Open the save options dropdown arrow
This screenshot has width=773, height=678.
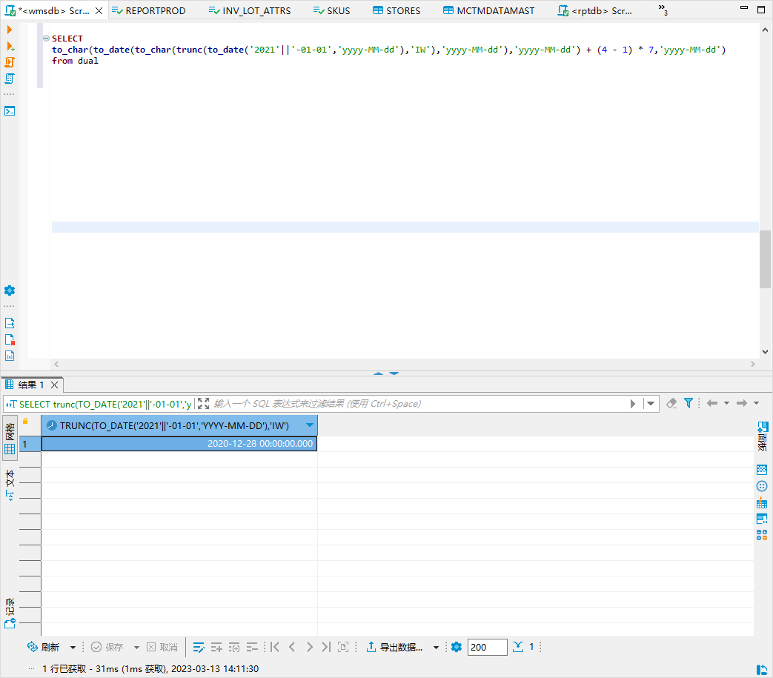(136, 648)
